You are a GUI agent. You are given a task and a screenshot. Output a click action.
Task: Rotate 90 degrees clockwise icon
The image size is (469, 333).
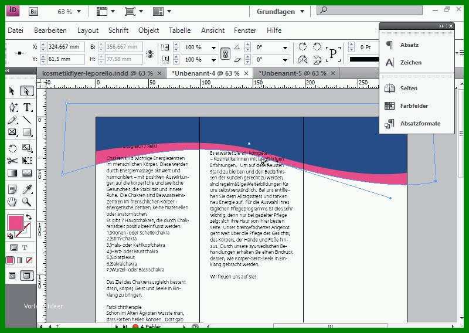coord(303,47)
